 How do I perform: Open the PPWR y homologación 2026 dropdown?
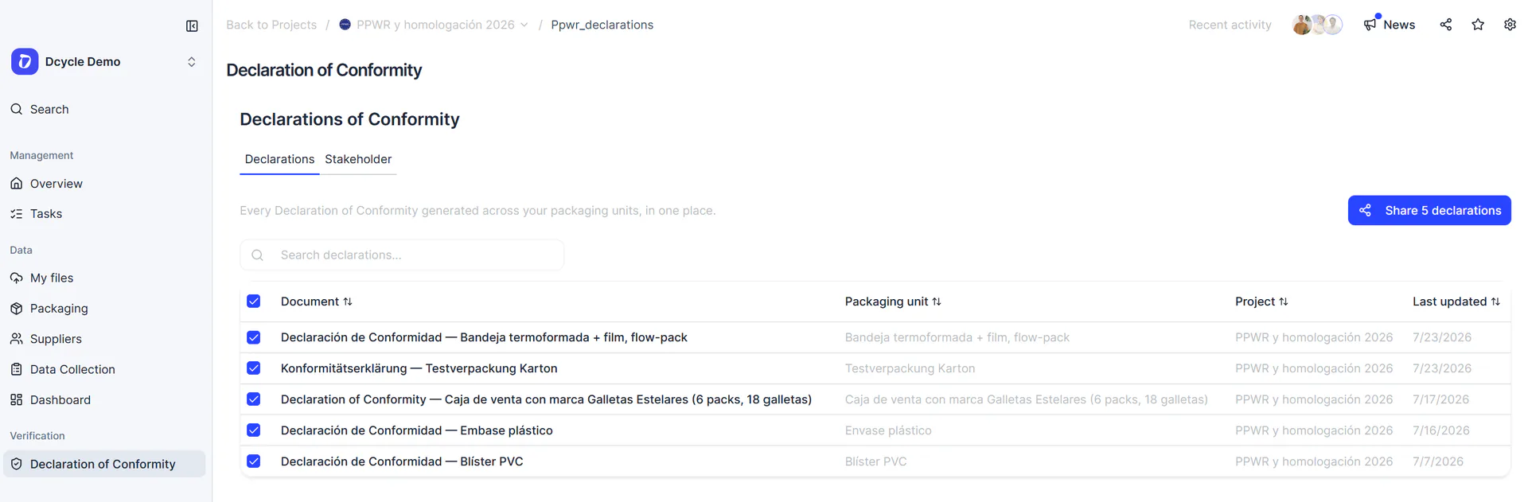pos(434,25)
